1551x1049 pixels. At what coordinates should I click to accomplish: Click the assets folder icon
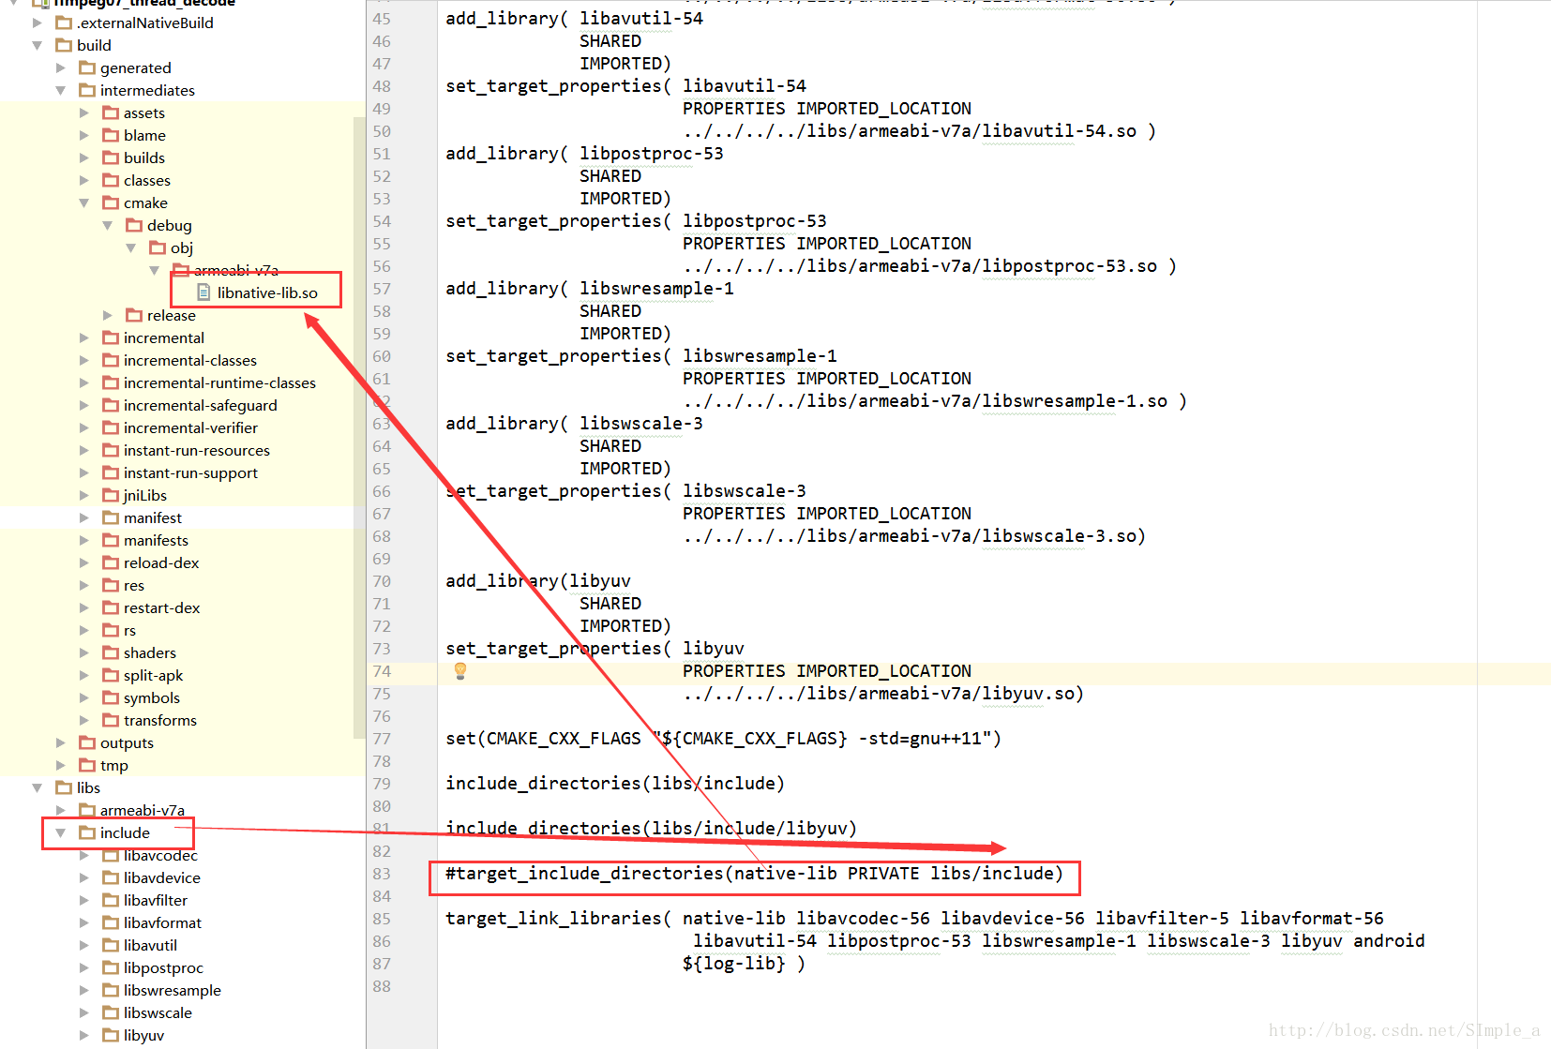pos(111,112)
